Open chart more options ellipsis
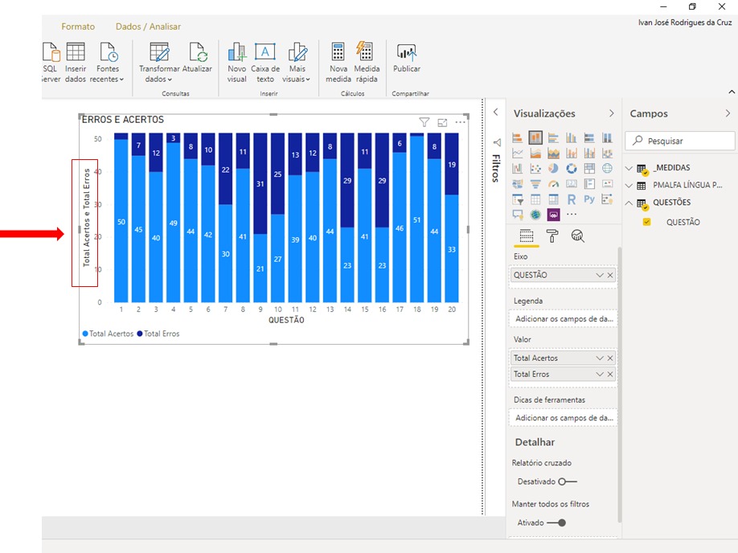Viewport: 738px width, 553px height. [461, 122]
